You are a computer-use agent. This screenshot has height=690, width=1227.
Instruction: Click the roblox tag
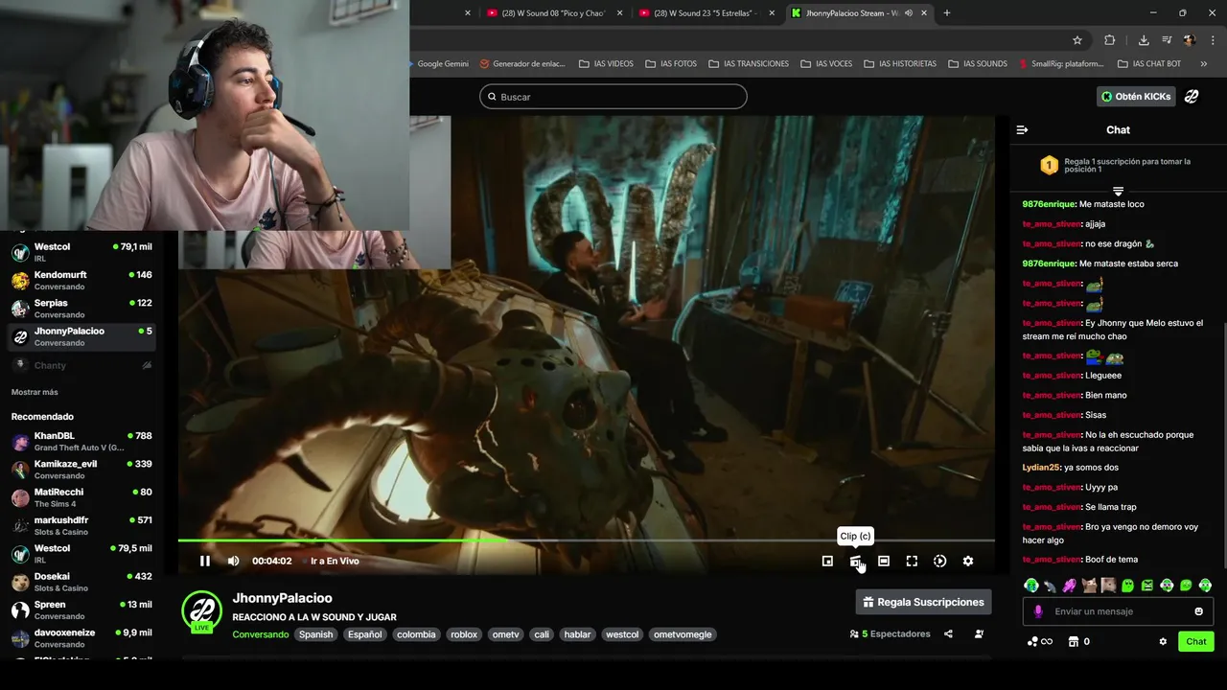coord(464,634)
